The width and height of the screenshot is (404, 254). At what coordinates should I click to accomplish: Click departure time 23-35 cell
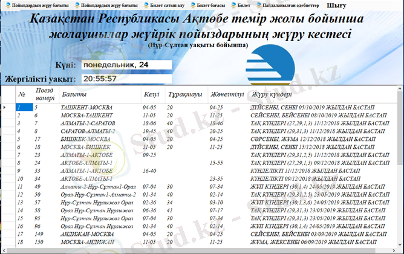point(228,179)
